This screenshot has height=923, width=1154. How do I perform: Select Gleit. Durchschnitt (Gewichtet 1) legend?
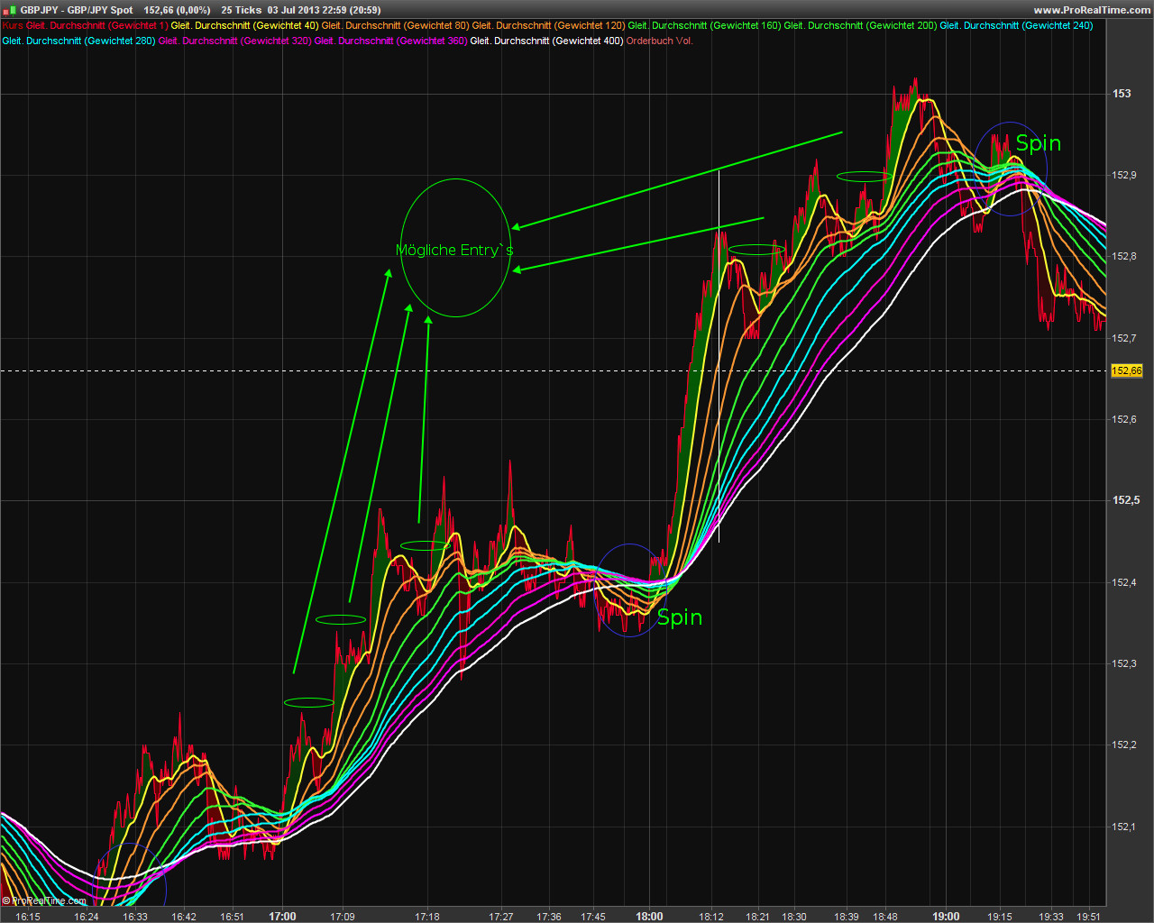point(97,25)
